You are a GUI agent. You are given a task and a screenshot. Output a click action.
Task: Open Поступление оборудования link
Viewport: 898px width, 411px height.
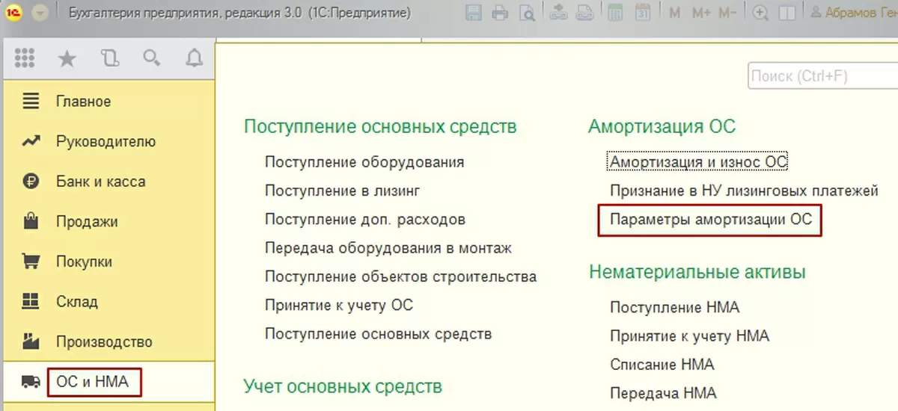coord(364,162)
